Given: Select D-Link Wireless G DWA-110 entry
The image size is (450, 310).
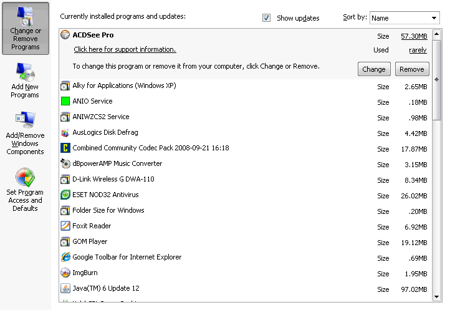Looking at the screenshot, I should click(245, 179).
